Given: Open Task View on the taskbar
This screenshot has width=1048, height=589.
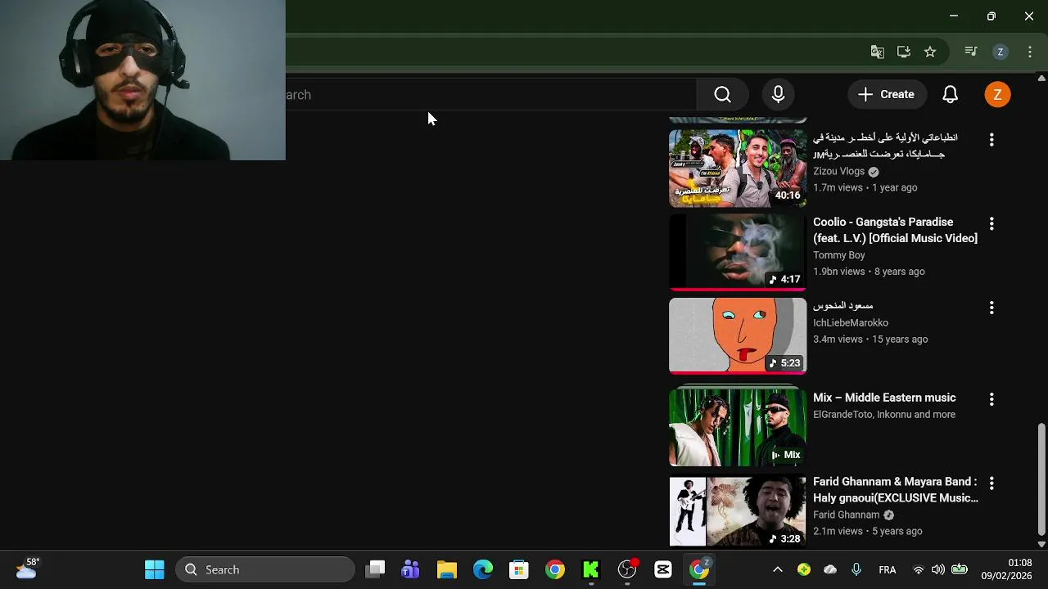Looking at the screenshot, I should 375,569.
